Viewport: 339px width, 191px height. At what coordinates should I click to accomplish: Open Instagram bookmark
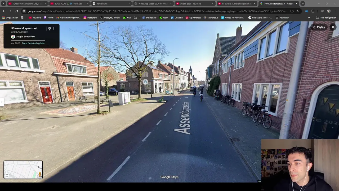(x=90, y=18)
